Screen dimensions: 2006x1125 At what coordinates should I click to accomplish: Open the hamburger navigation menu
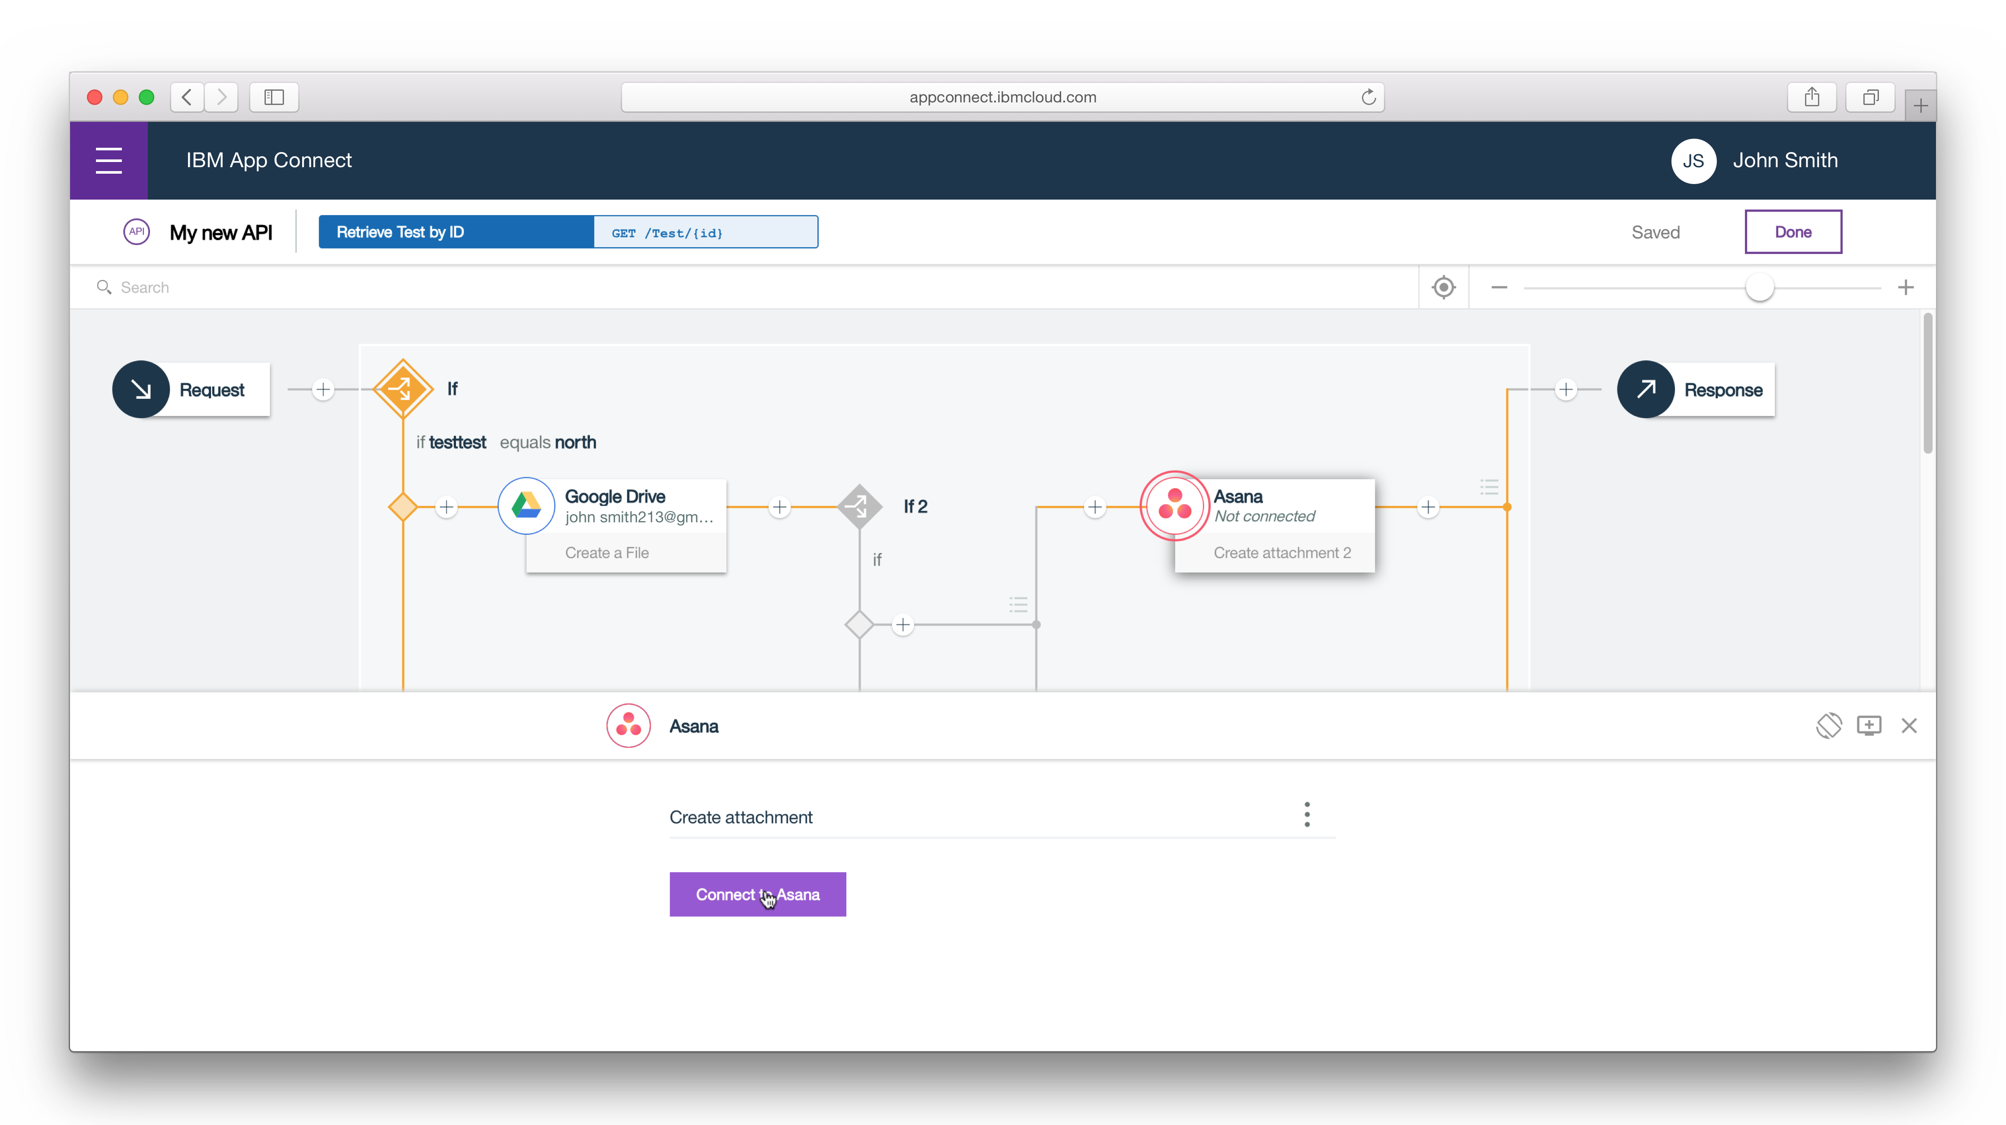pyautogui.click(x=108, y=160)
